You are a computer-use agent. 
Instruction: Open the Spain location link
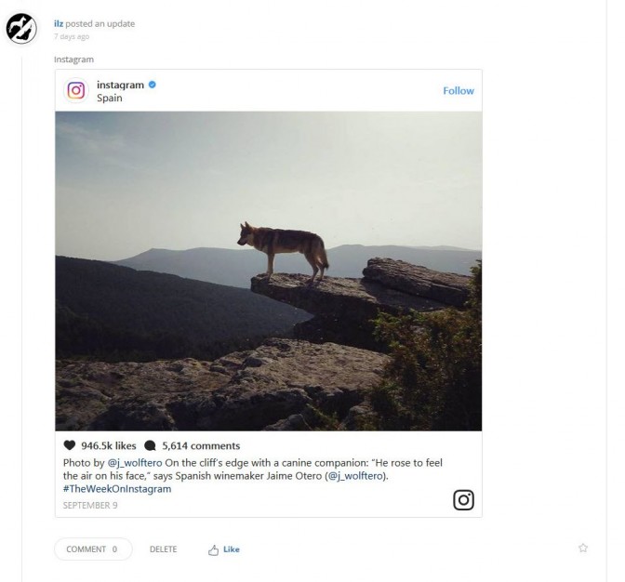click(109, 98)
